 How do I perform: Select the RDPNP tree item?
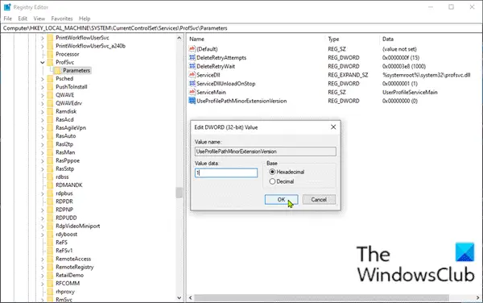tap(64, 210)
